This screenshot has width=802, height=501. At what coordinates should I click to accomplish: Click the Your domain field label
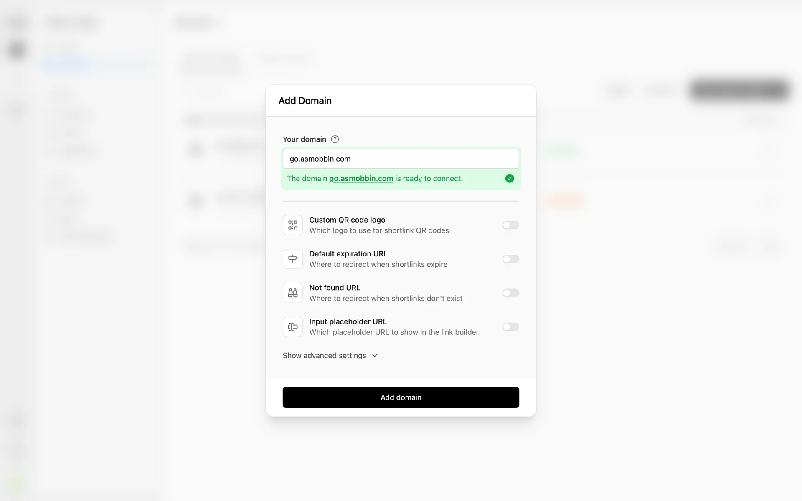305,139
